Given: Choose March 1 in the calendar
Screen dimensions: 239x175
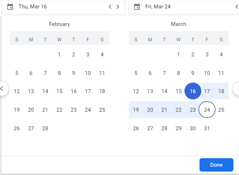Looking at the screenshot, I should click(x=179, y=54).
